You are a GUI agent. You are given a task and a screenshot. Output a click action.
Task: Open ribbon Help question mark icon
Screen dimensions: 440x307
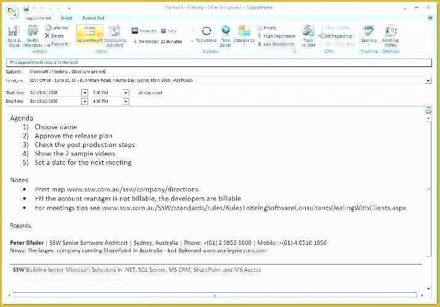click(430, 18)
